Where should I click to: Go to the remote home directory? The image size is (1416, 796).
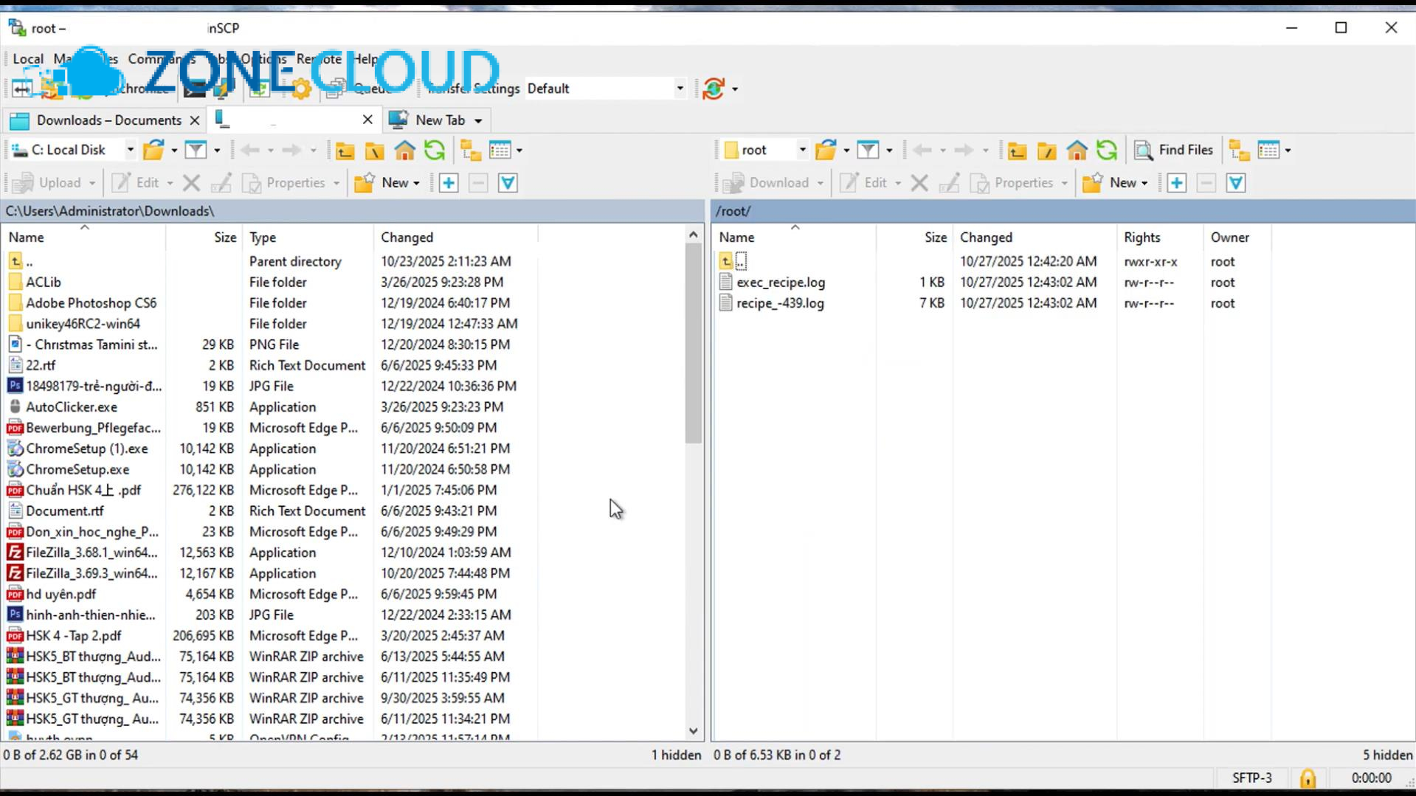[x=1077, y=150]
